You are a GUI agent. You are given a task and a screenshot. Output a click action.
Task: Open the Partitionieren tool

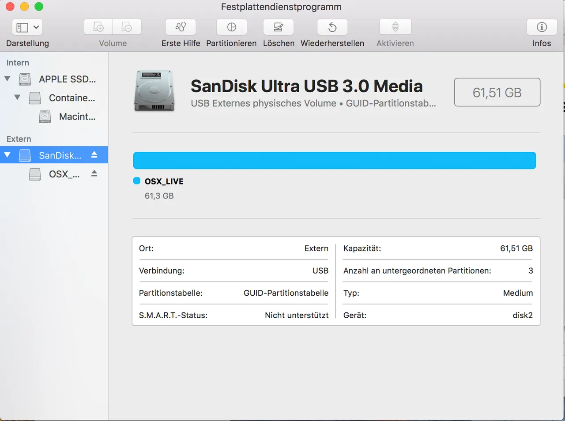coord(231,27)
